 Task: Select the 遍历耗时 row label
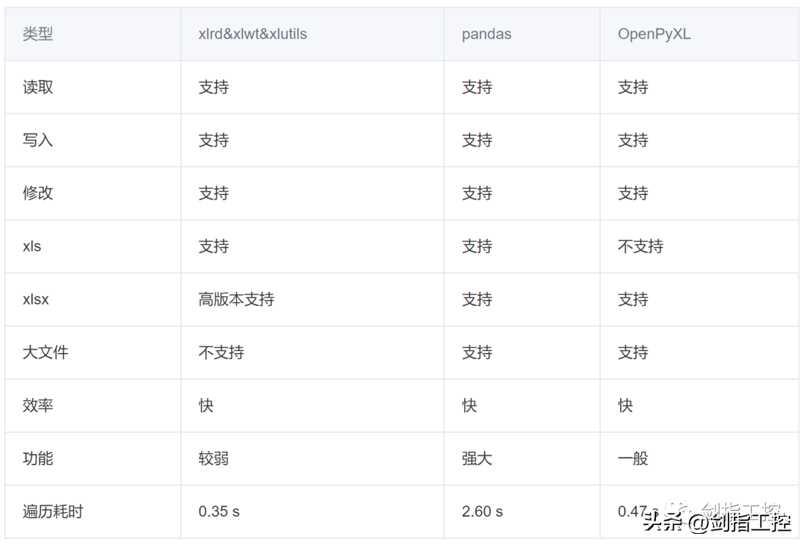[x=53, y=511]
